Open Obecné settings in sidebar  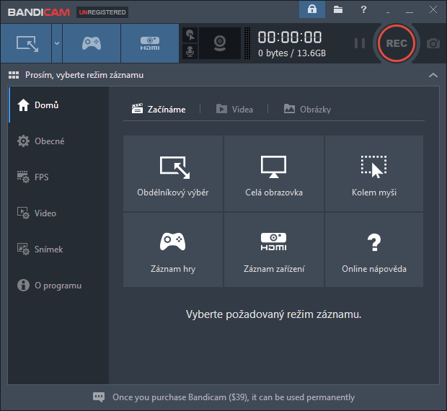point(58,141)
